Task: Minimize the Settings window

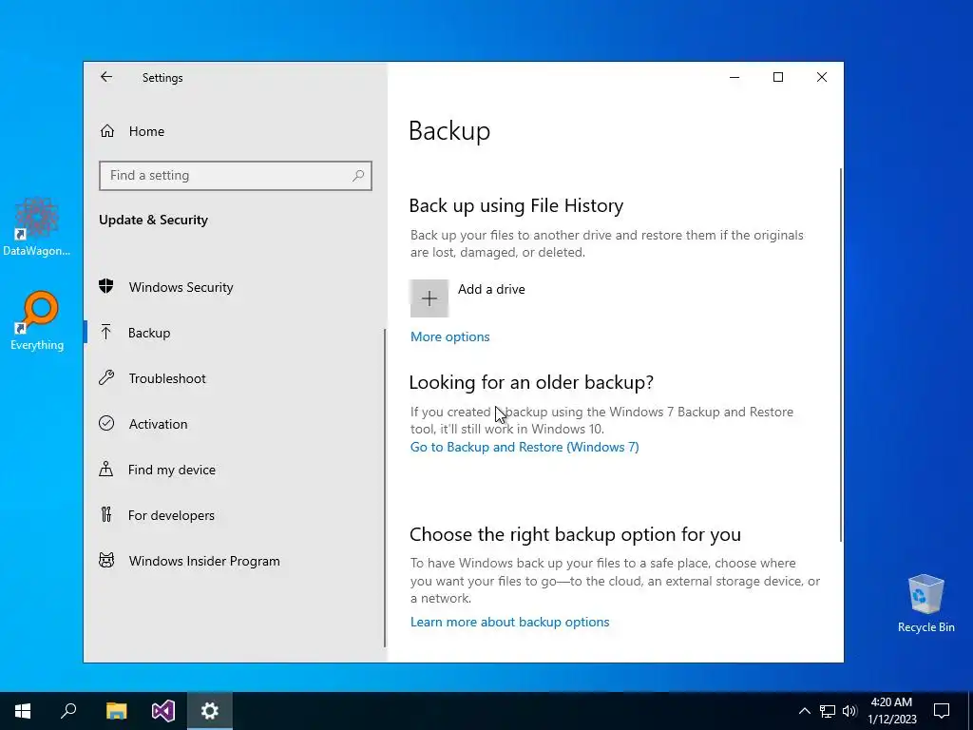Action: tap(735, 77)
